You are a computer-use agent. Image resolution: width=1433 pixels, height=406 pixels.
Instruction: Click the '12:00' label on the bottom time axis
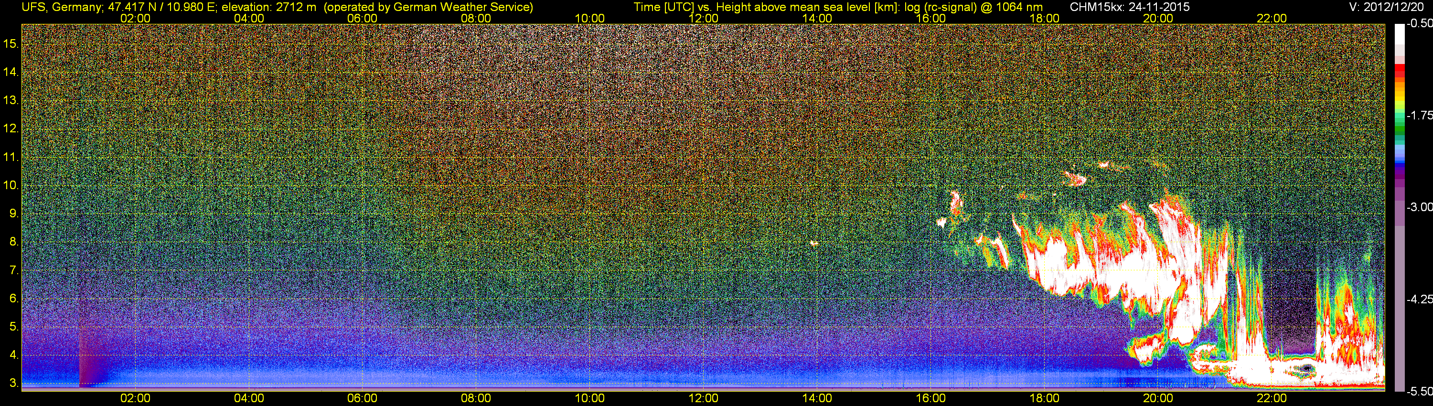[x=703, y=398]
